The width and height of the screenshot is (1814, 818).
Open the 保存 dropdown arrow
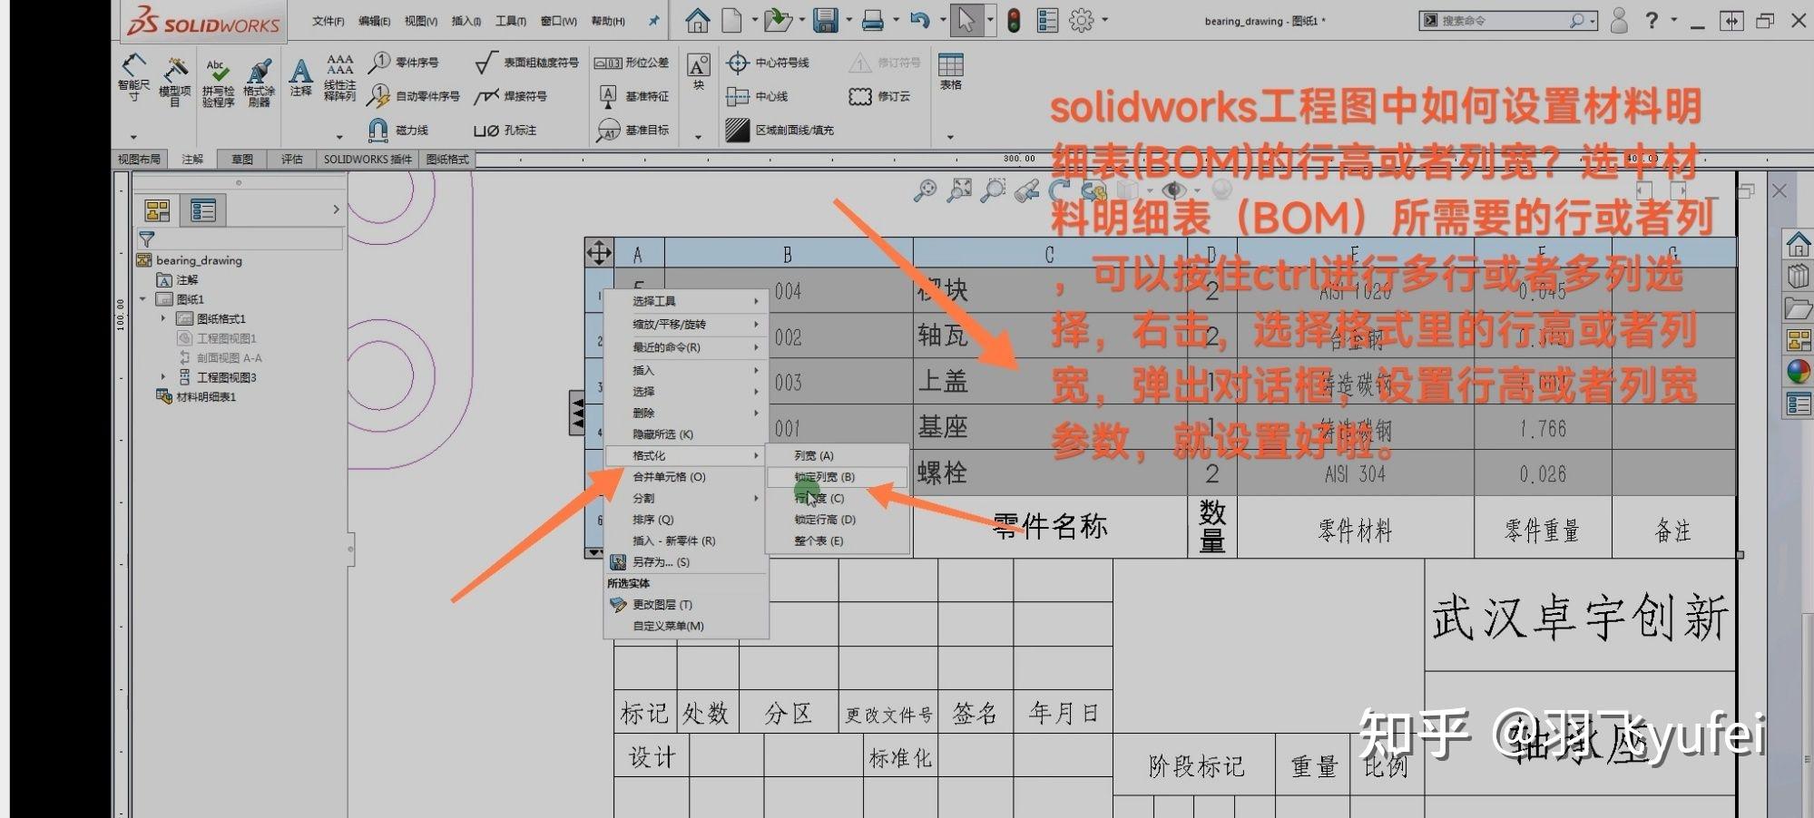click(848, 19)
